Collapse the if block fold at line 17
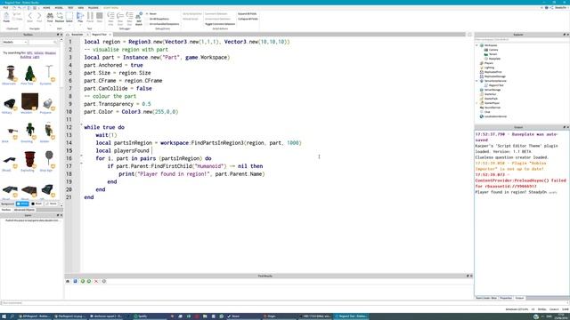Viewport: 570px width, 320px height. point(81,164)
